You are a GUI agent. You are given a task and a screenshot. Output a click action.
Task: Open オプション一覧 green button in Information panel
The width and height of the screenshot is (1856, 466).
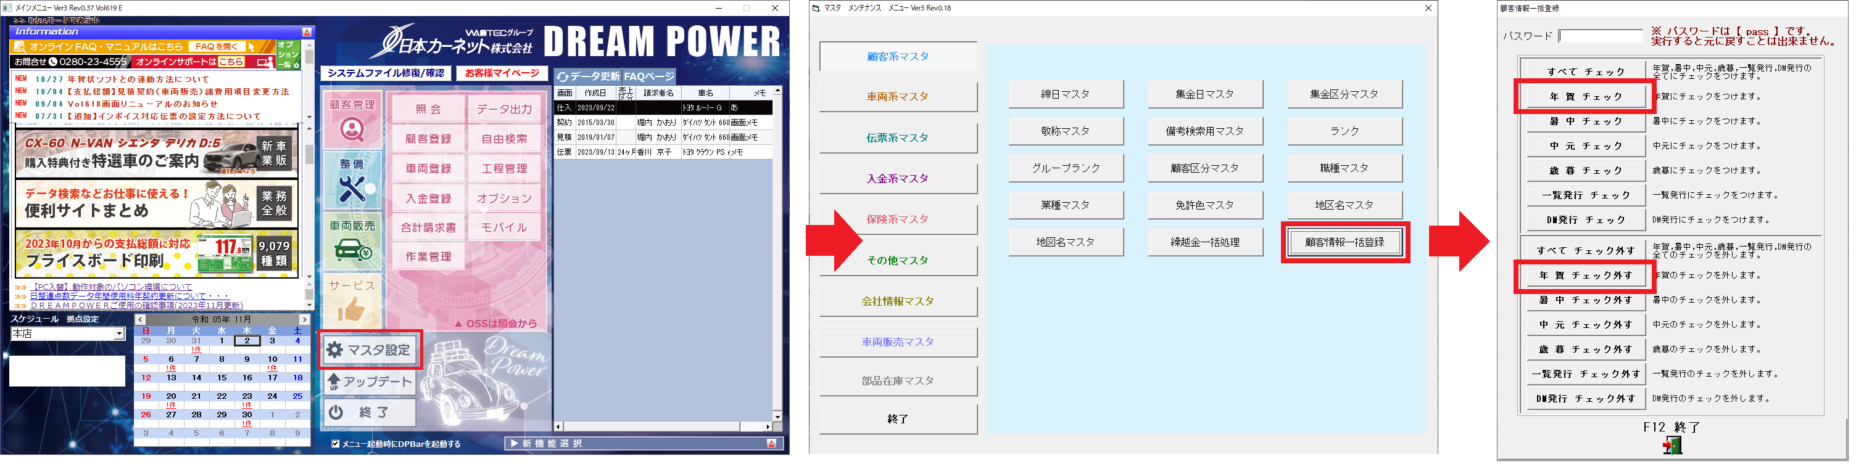[x=288, y=55]
